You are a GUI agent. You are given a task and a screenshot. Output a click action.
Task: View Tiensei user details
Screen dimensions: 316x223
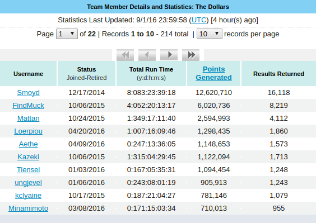28,170
